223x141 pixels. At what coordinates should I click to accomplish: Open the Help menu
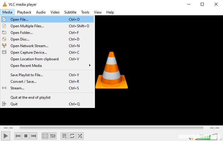pos(110,12)
